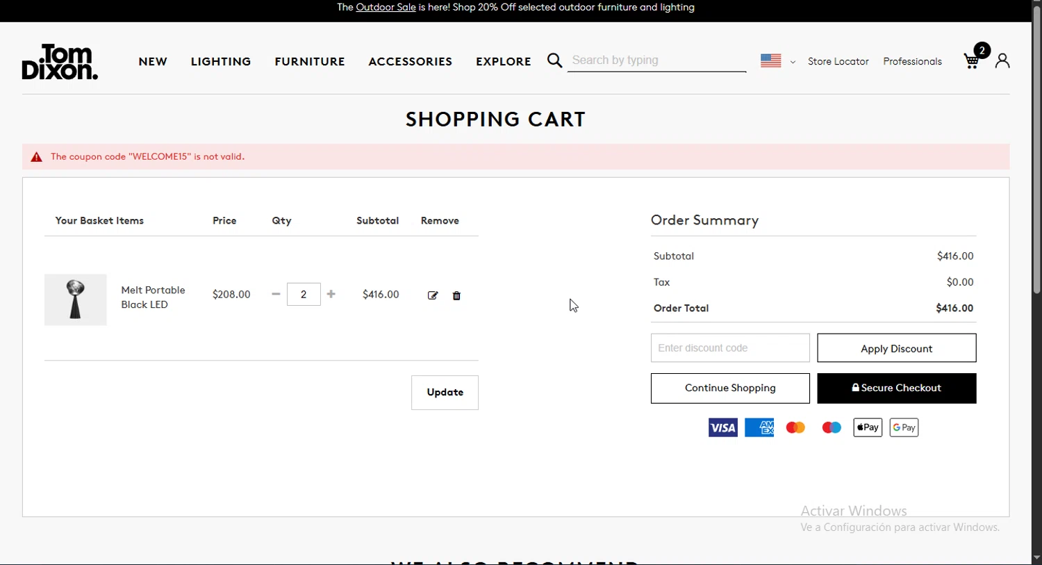Open the shopping cart icon
The height and width of the screenshot is (565, 1042).
click(x=973, y=61)
